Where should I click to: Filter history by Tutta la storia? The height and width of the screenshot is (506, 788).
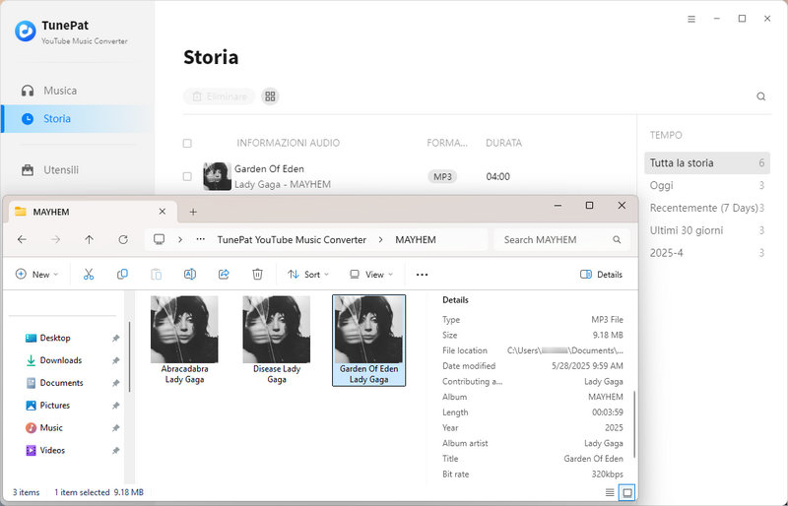click(x=707, y=162)
